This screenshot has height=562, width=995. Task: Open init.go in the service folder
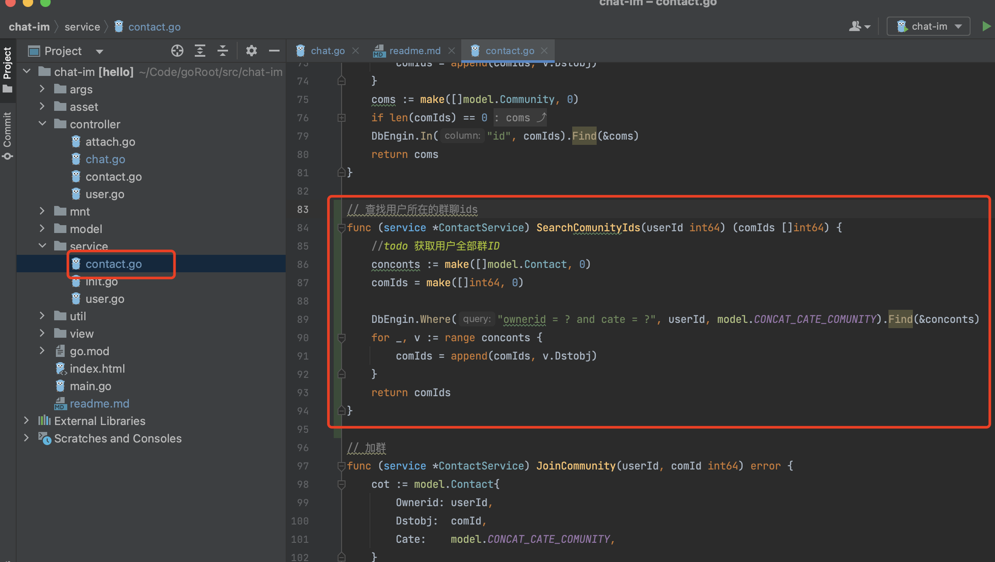(x=101, y=281)
